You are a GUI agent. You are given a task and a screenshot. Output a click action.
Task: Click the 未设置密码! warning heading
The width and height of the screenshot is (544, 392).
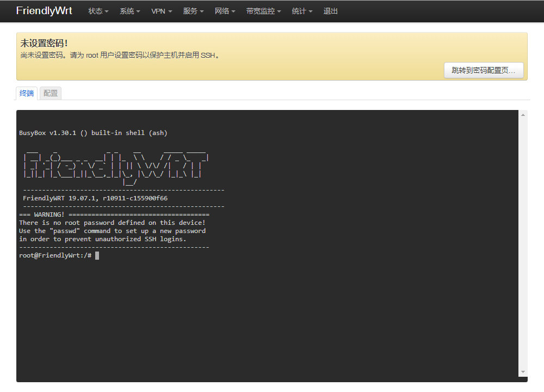click(44, 43)
